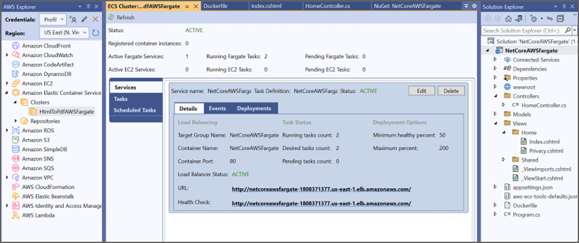Select Amazon CodeArtifact in AWS Explorer
Screen dimensions: 579x243
pyautogui.click(x=48, y=65)
